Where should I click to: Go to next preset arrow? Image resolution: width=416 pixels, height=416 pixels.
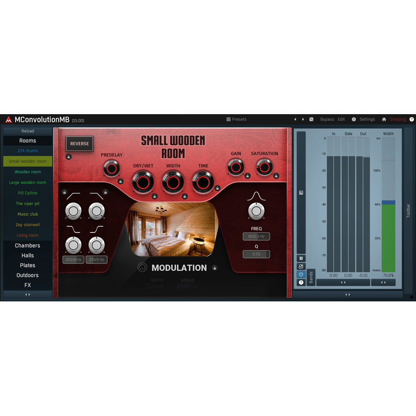(303, 119)
